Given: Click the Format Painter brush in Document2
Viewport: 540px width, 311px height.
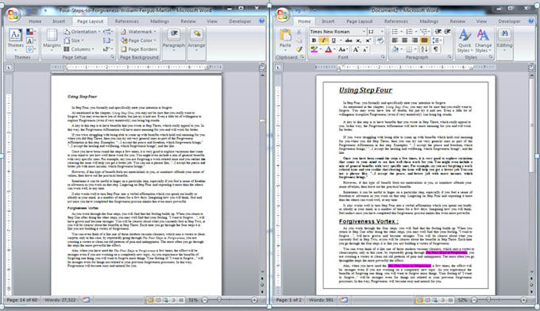Looking at the screenshot, I should point(299,49).
